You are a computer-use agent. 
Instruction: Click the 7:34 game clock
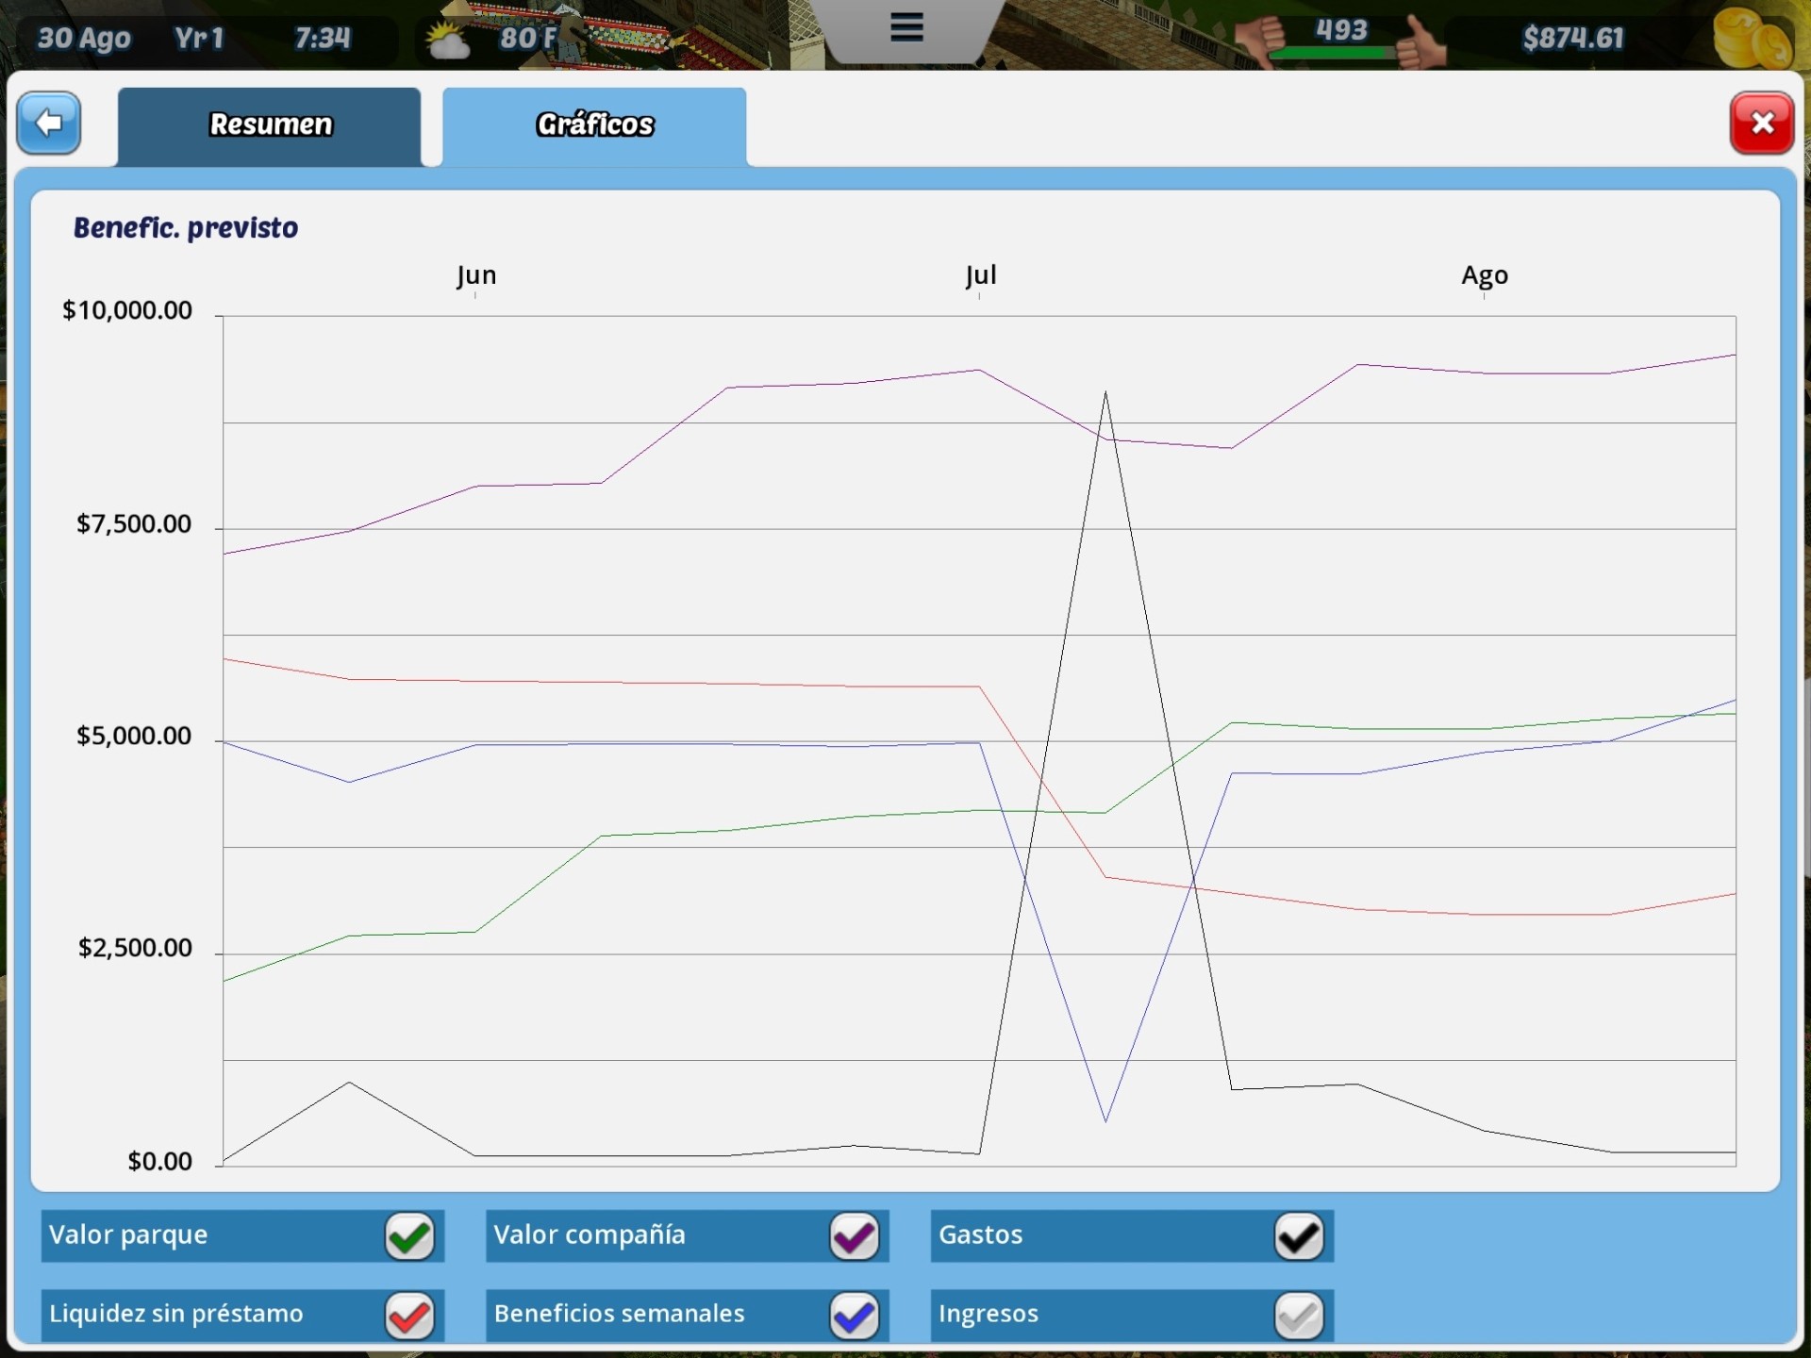coord(323,39)
